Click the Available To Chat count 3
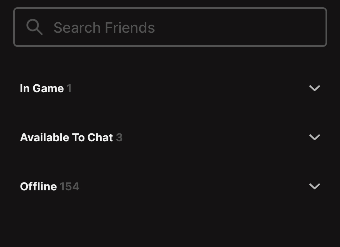Viewport: 340px width, 247px height. click(119, 138)
